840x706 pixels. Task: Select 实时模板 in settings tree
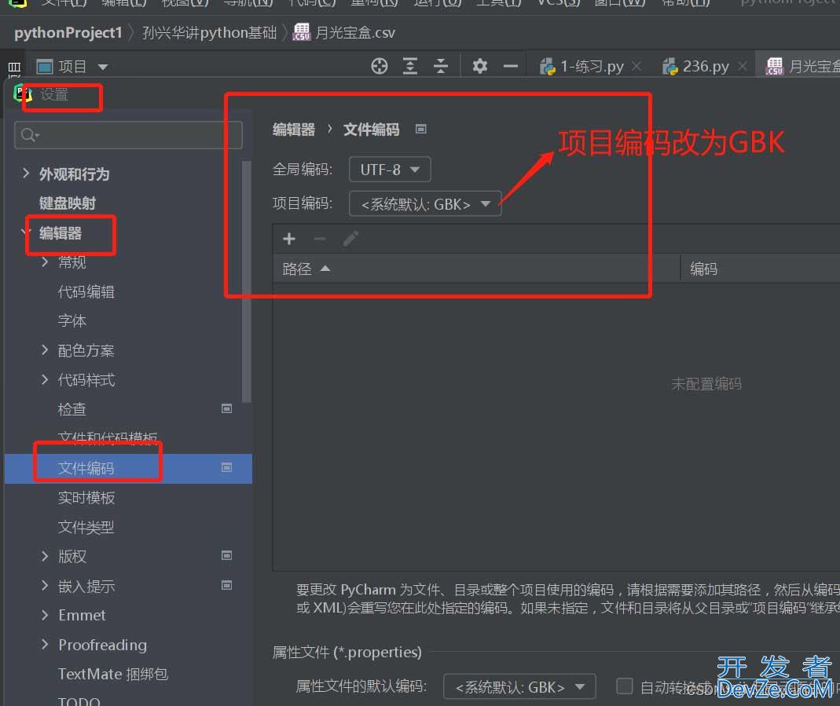[x=86, y=498]
